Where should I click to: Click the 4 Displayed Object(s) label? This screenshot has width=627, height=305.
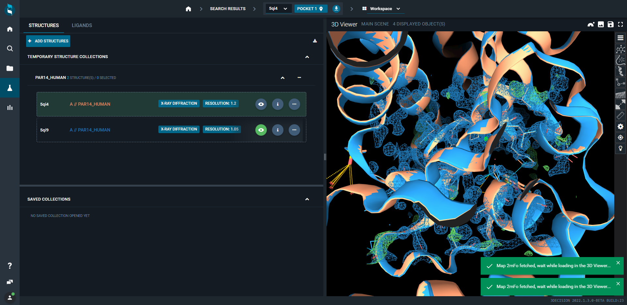(419, 24)
